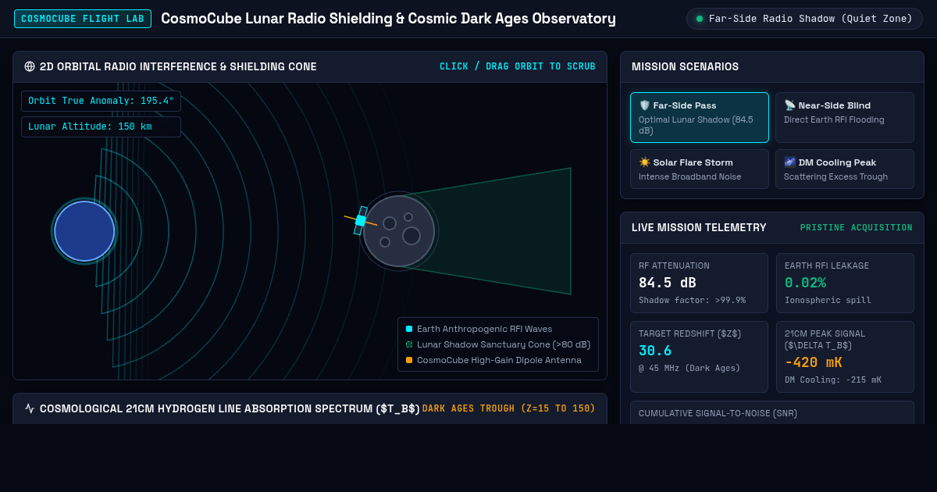Click the waveform icon next to Cosmological 21cm heading

coord(30,408)
